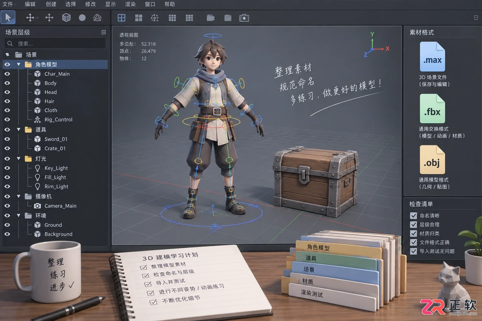Viewport: 482px width, 321px height.
Task: Open the 渲染 menu
Action: tap(130, 4)
